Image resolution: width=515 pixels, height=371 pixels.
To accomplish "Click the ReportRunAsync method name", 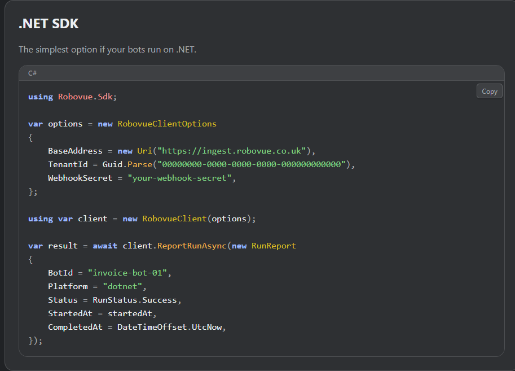I will [x=192, y=246].
